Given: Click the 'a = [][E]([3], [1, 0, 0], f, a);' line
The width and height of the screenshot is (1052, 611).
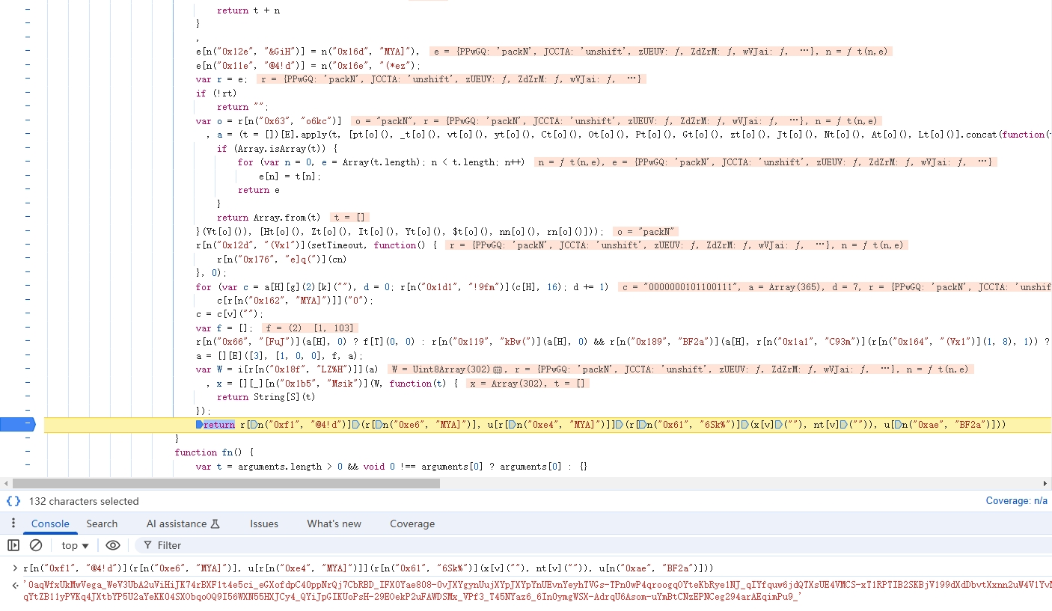Looking at the screenshot, I should click(279, 356).
